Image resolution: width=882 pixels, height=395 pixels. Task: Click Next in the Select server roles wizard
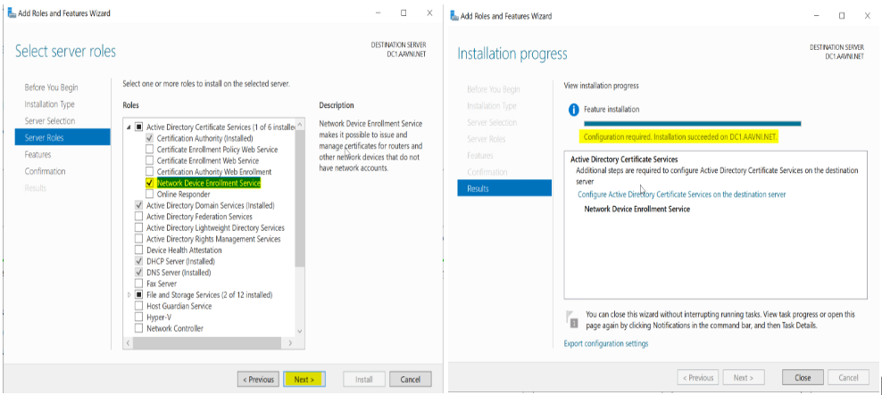[x=304, y=379]
